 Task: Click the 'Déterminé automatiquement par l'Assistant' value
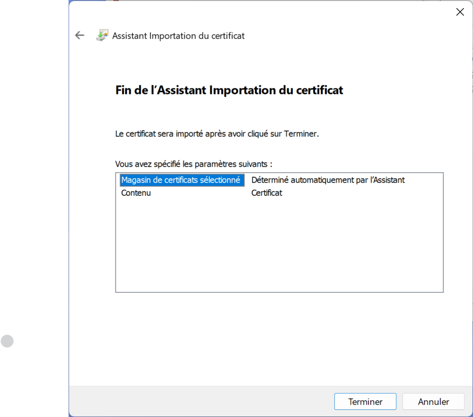coord(328,180)
